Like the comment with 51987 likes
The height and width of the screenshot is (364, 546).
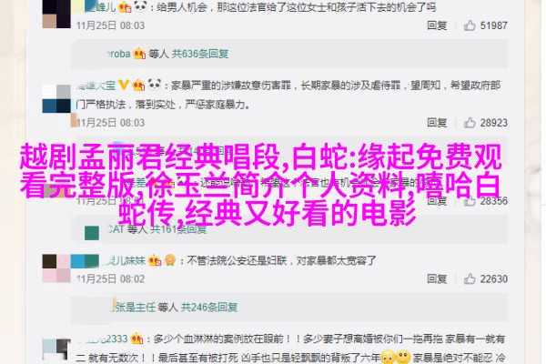[x=470, y=25]
